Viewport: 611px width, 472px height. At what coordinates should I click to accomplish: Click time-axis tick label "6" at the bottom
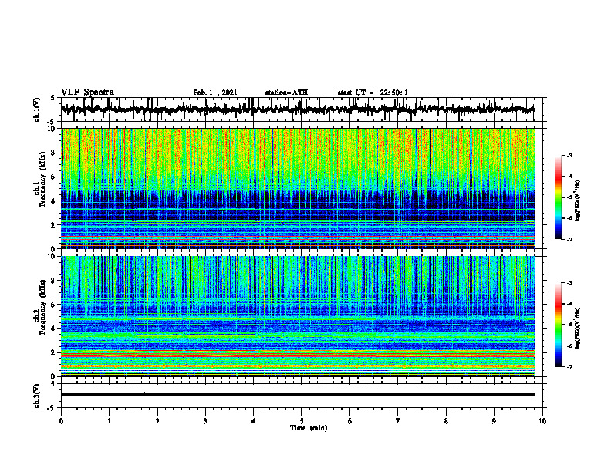[x=350, y=421]
